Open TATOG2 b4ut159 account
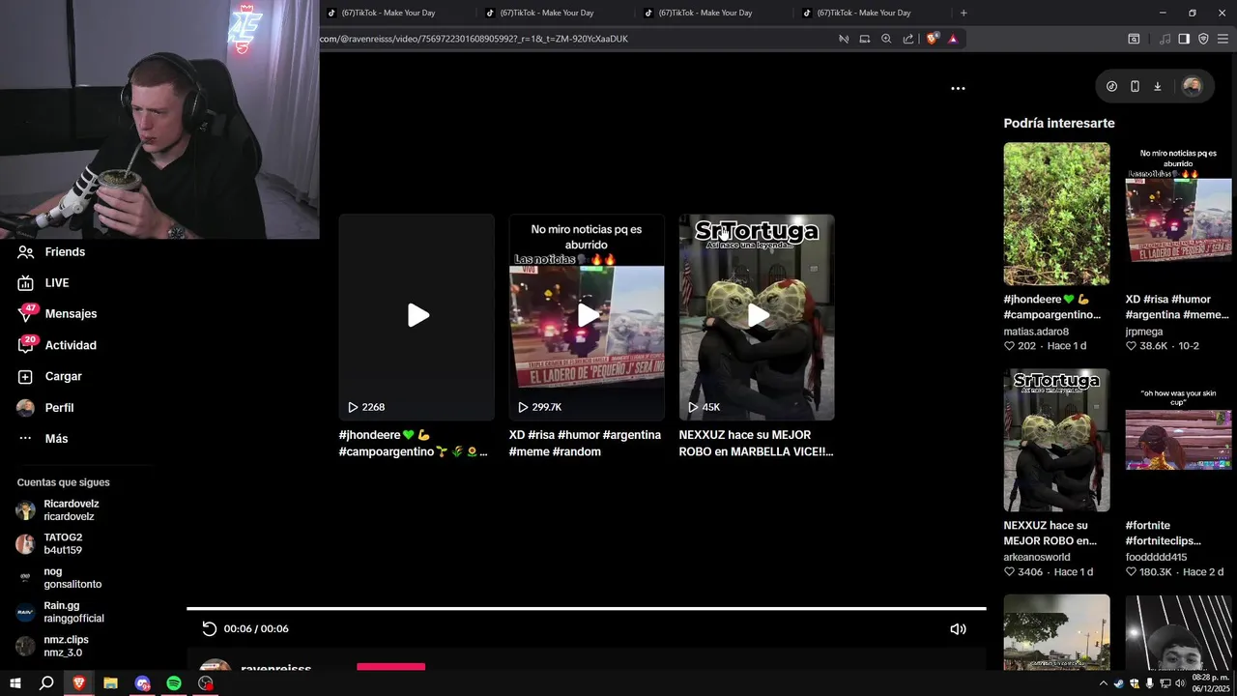 [50, 543]
